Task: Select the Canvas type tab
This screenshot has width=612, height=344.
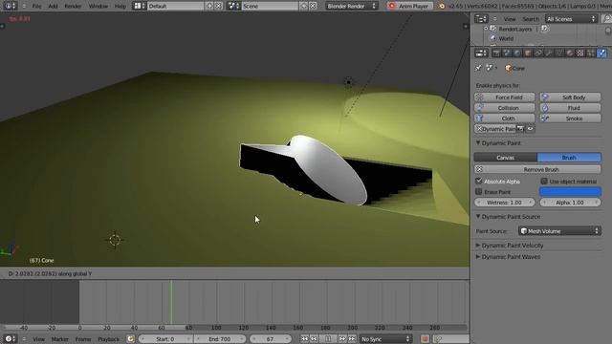Action: click(x=506, y=157)
